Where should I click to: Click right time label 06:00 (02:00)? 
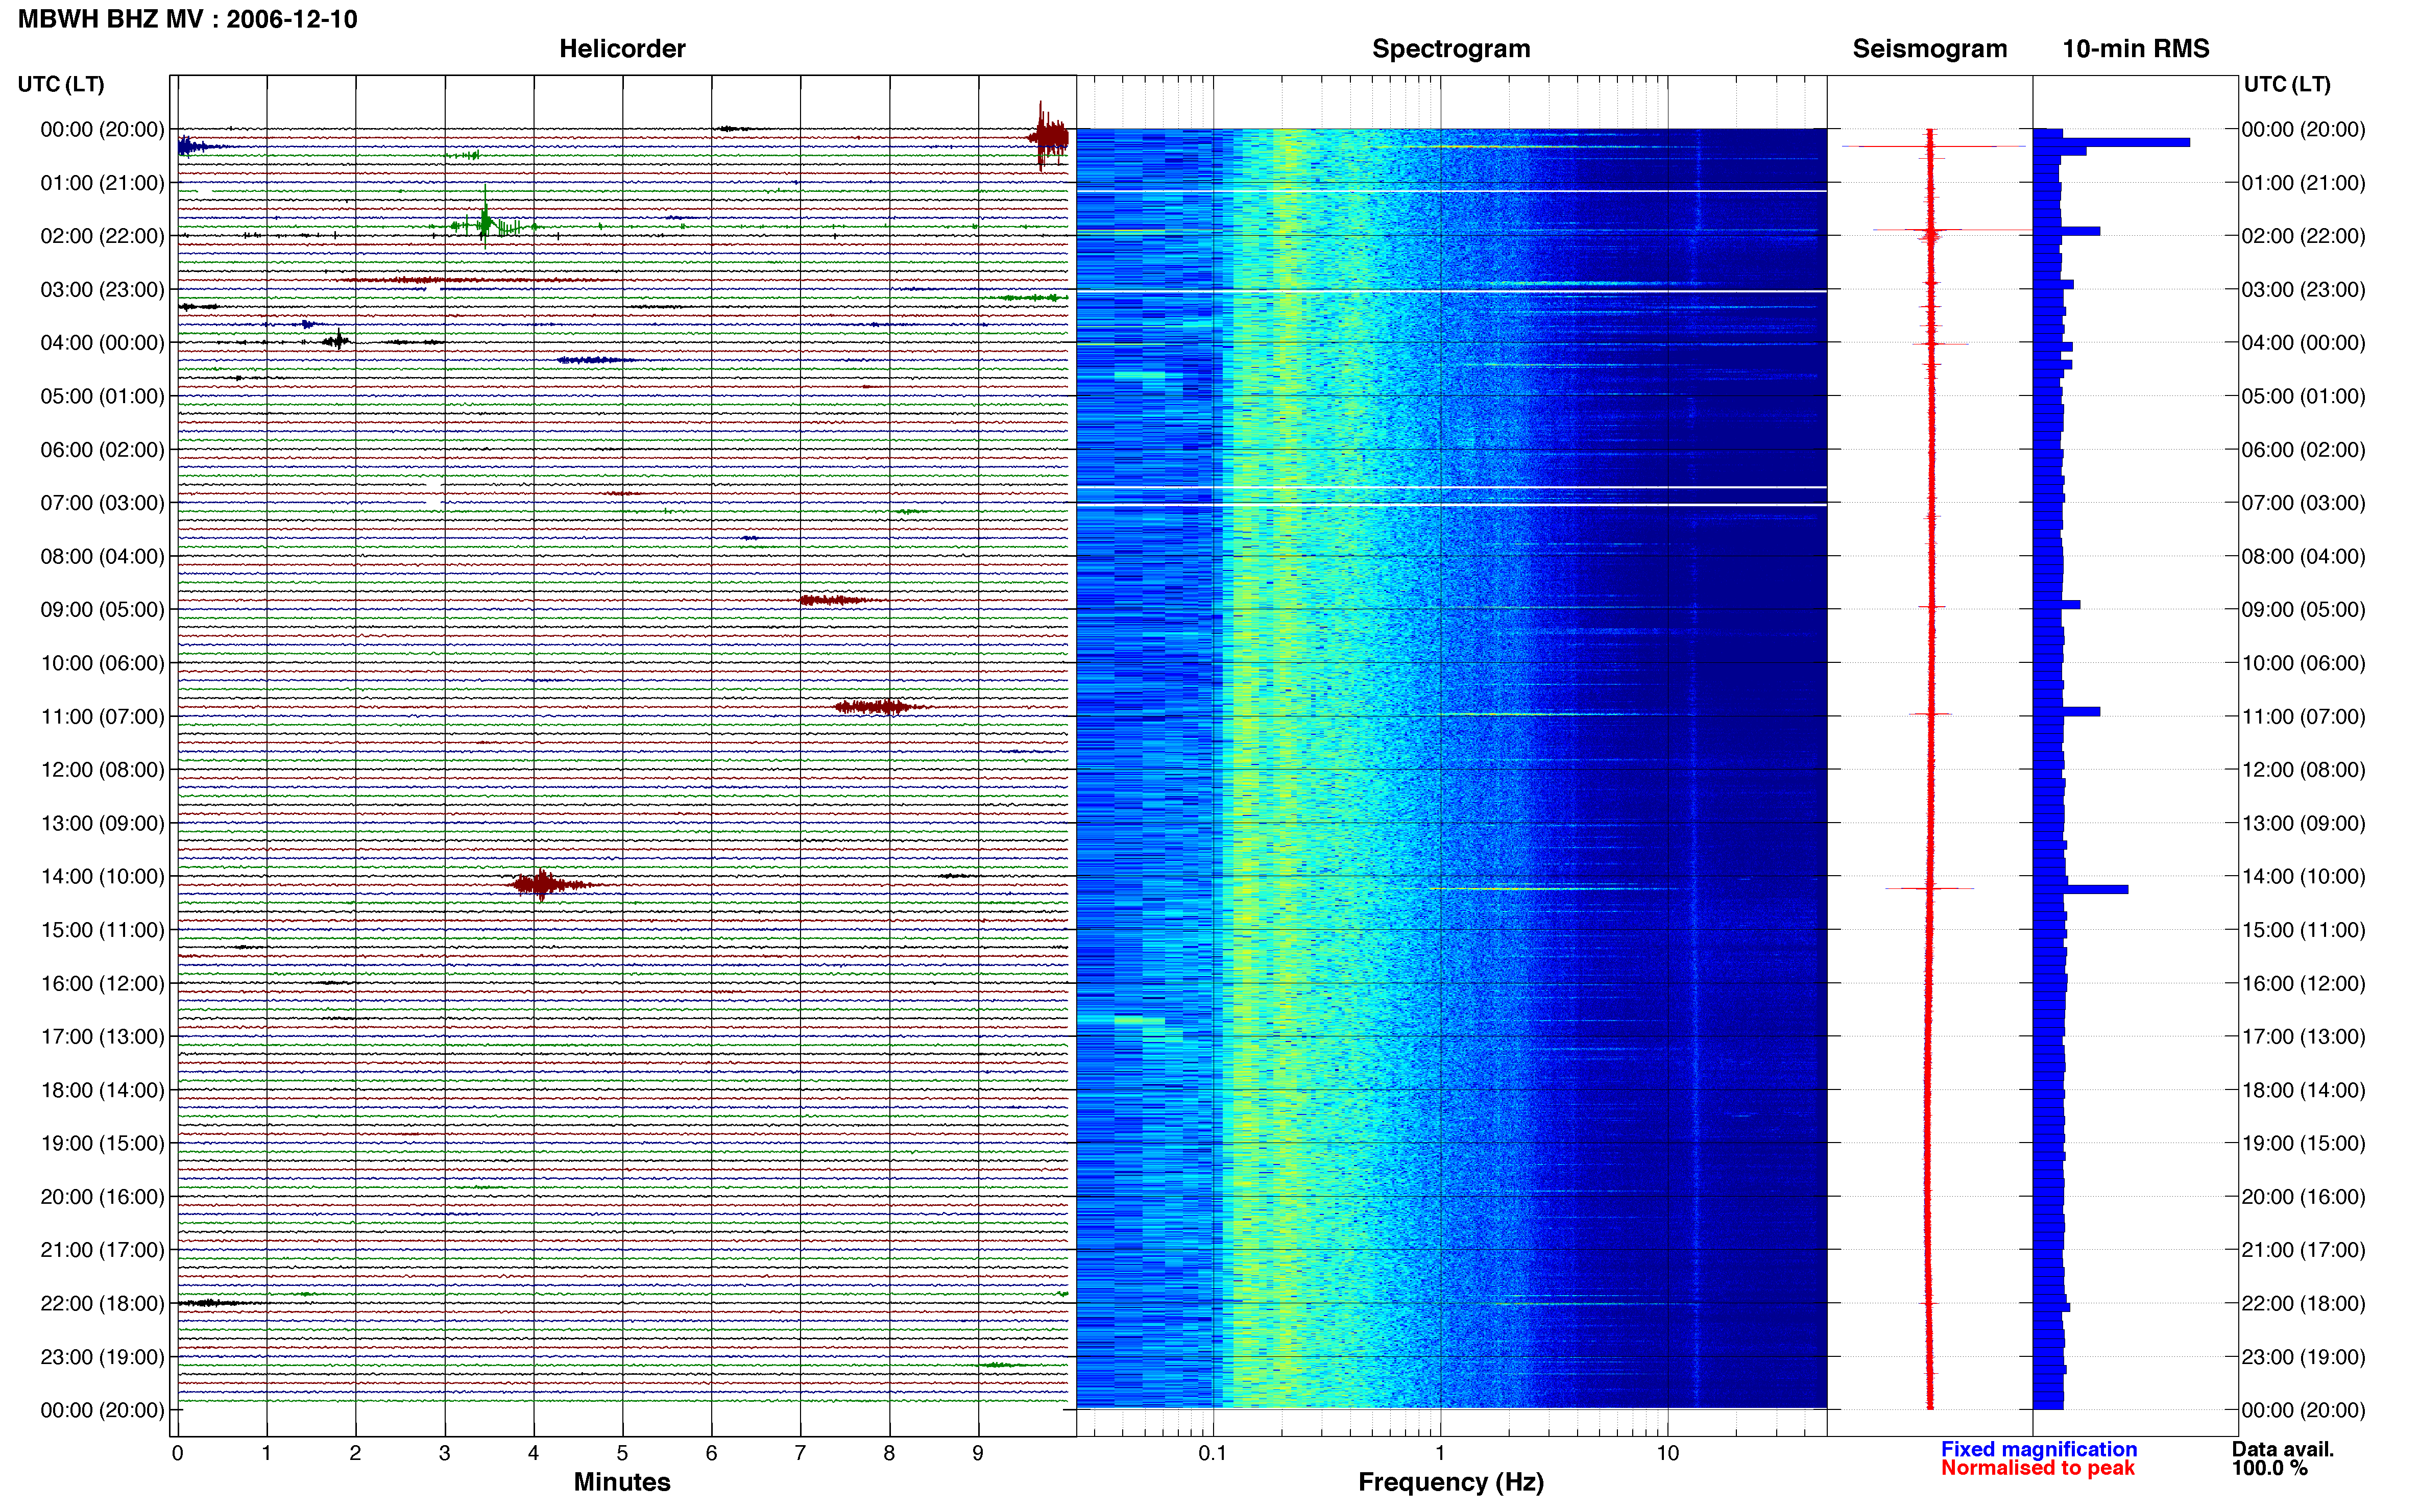click(x=2303, y=450)
